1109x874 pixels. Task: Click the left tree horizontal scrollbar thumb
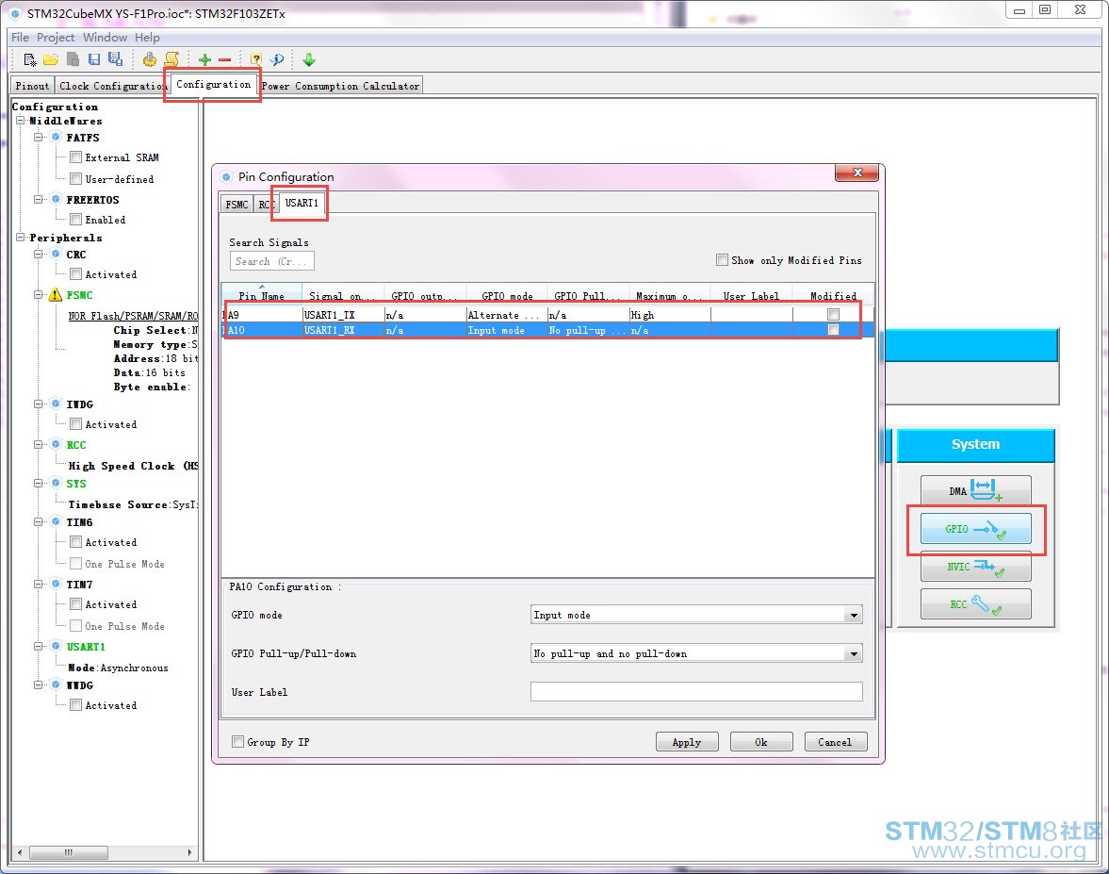pyautogui.click(x=69, y=852)
